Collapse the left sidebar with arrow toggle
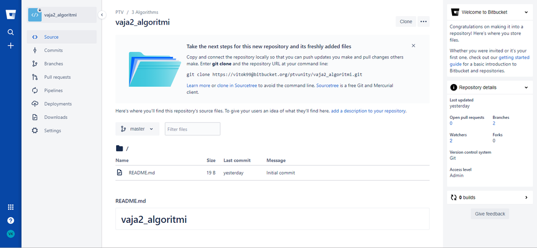 (x=102, y=15)
